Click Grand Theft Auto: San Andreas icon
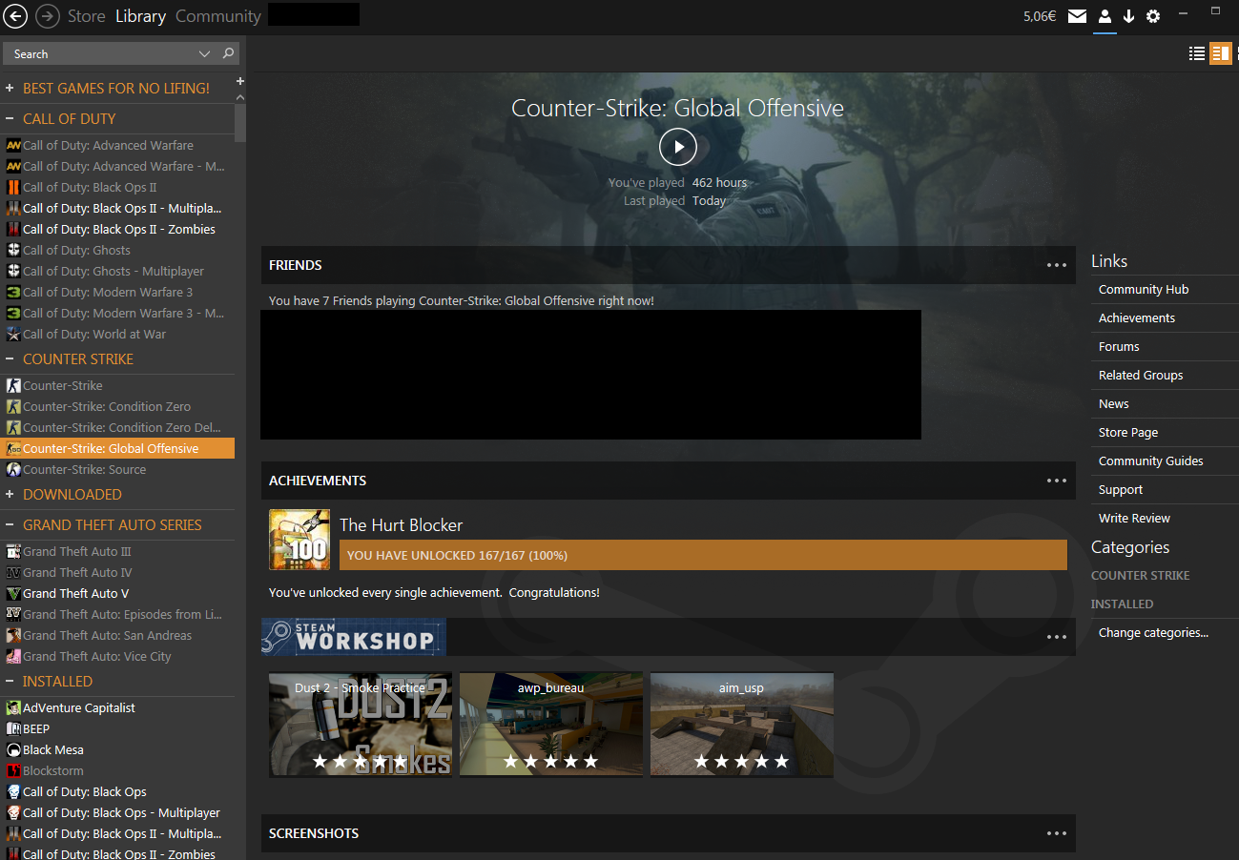Image resolution: width=1239 pixels, height=860 pixels. click(13, 636)
